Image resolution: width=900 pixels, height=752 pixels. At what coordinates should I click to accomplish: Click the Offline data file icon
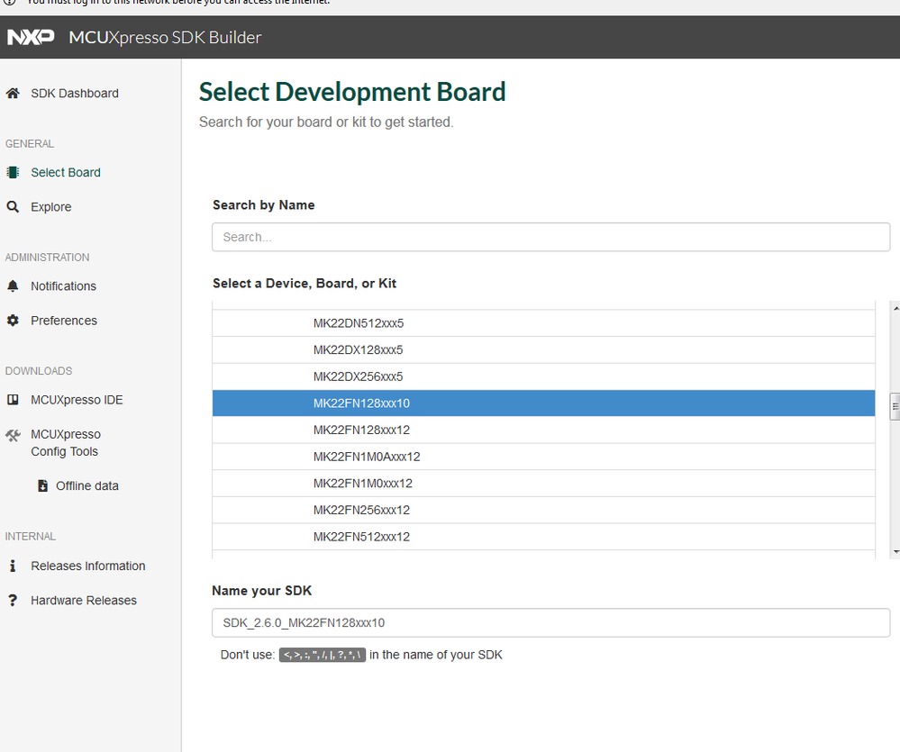(42, 485)
